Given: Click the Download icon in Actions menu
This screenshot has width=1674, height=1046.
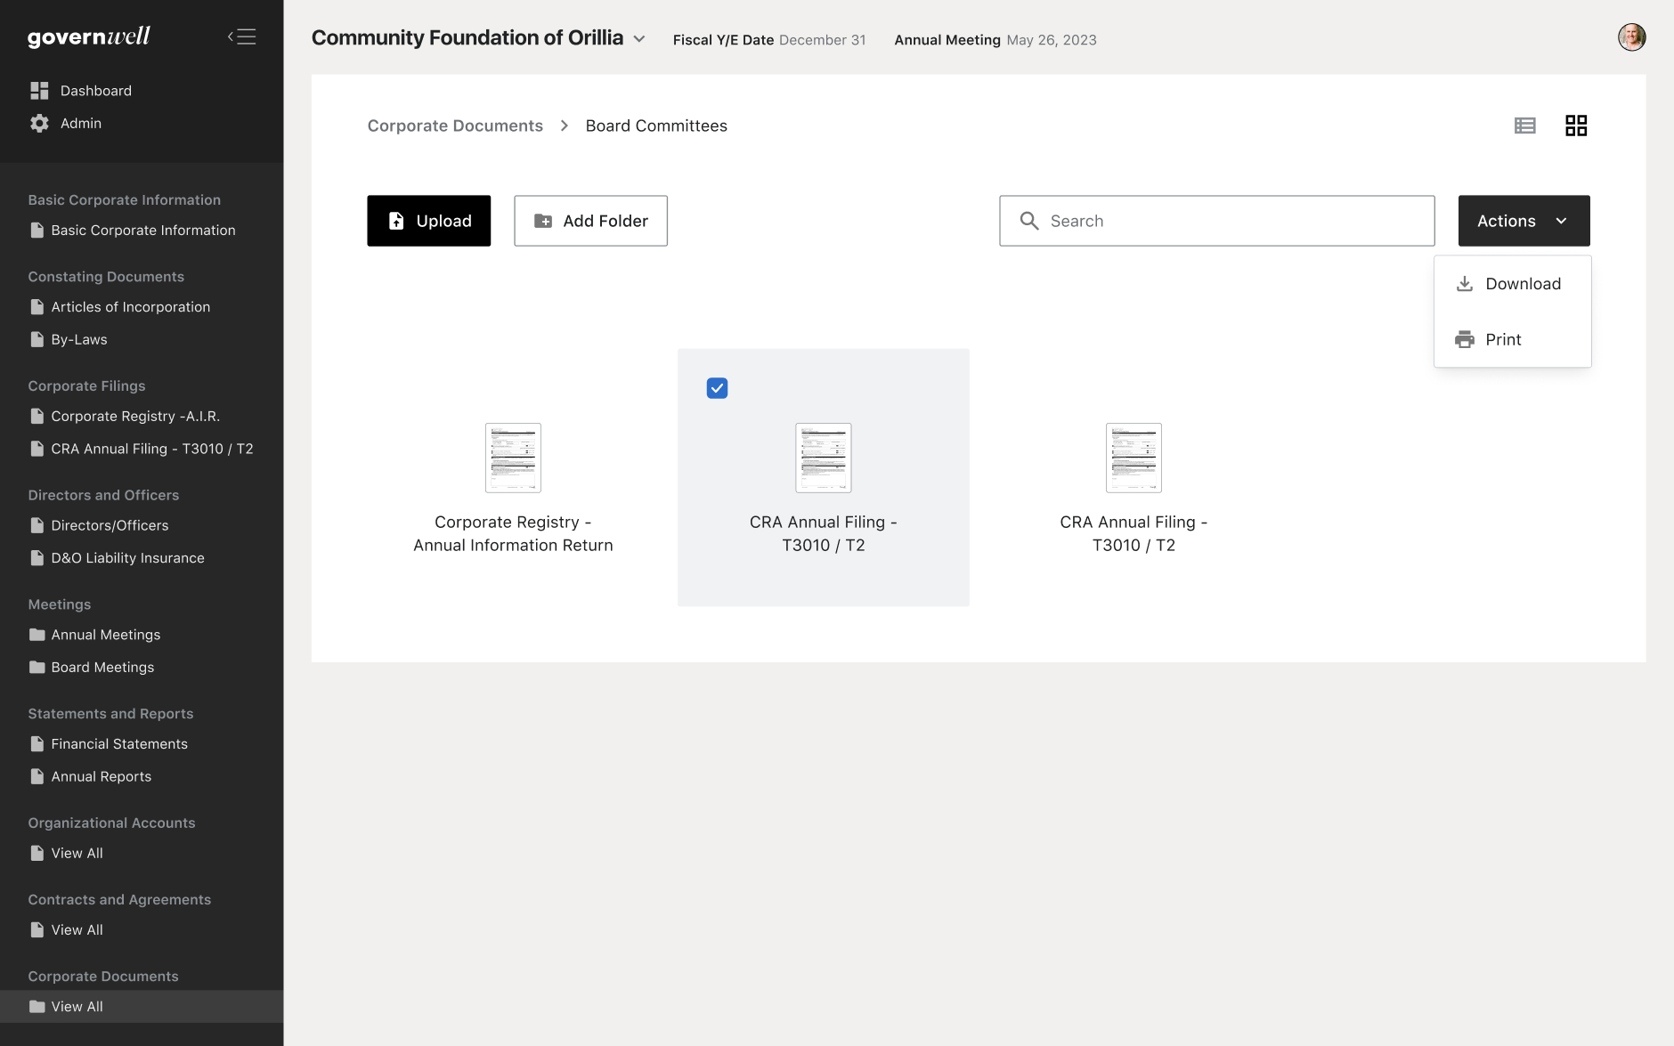Looking at the screenshot, I should point(1464,284).
